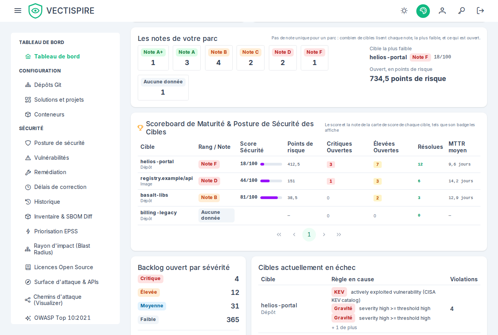Click the Vectispire shield logo
Image resolution: width=498 pixels, height=335 pixels.
[x=35, y=11]
